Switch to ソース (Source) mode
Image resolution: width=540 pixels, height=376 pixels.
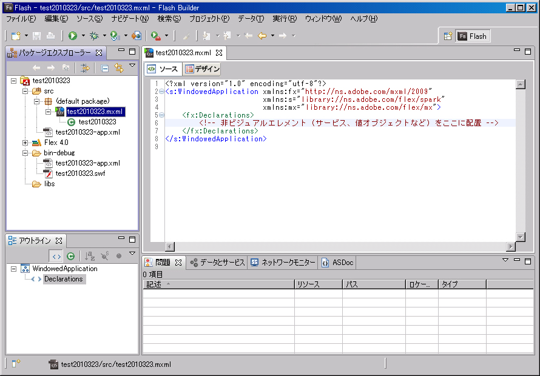pyautogui.click(x=163, y=69)
